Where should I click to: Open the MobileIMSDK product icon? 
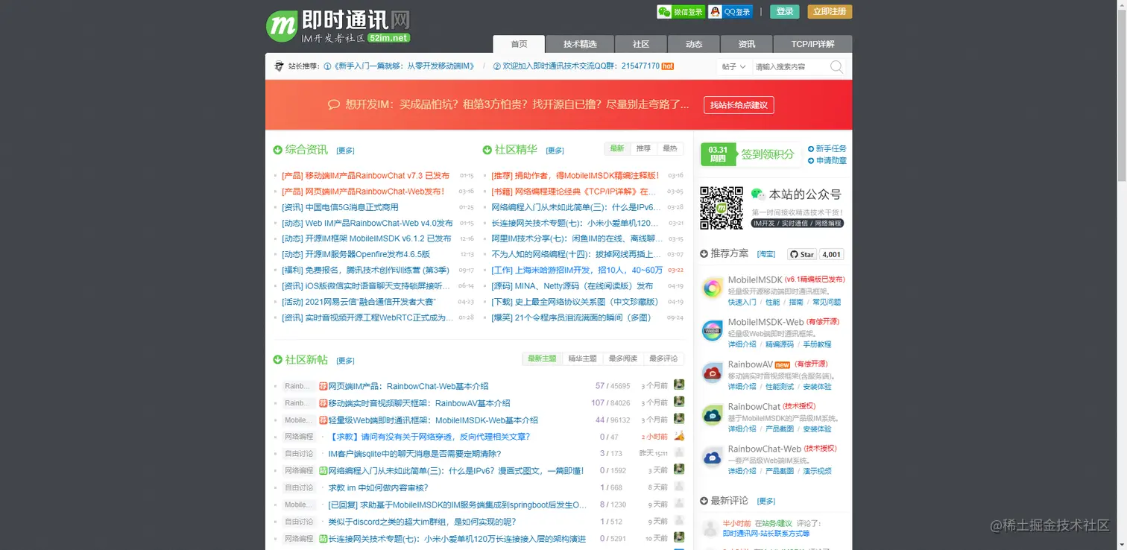coord(713,288)
